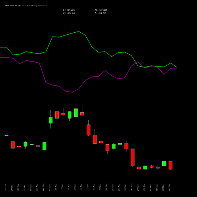Image resolution: width=197 pixels, height=197 pixels.
Task: Click the open value 'O: 56.95'
Action: tap(69, 13)
